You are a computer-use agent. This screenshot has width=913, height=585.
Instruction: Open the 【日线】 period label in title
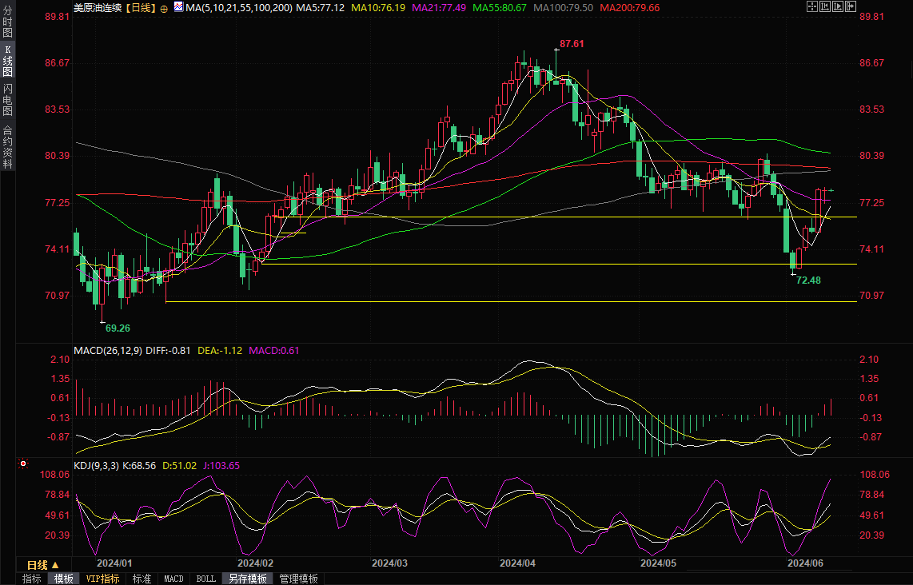[141, 8]
